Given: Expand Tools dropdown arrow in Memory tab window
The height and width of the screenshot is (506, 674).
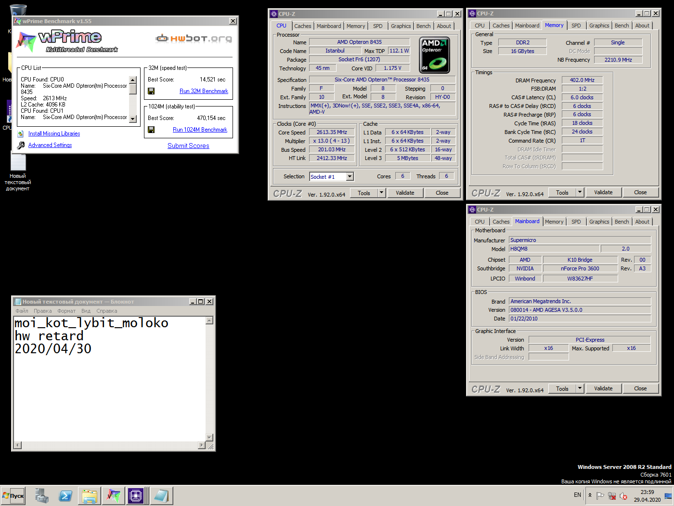Looking at the screenshot, I should click(x=580, y=192).
